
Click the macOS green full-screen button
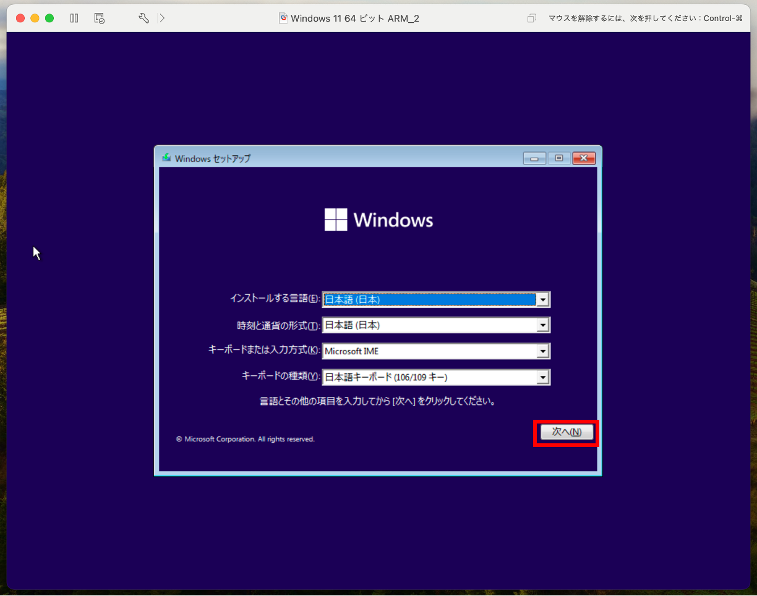coord(49,18)
